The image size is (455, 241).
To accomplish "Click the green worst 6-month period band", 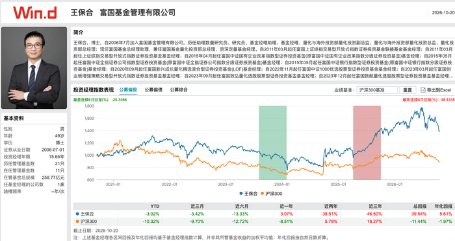I will coord(273,143).
